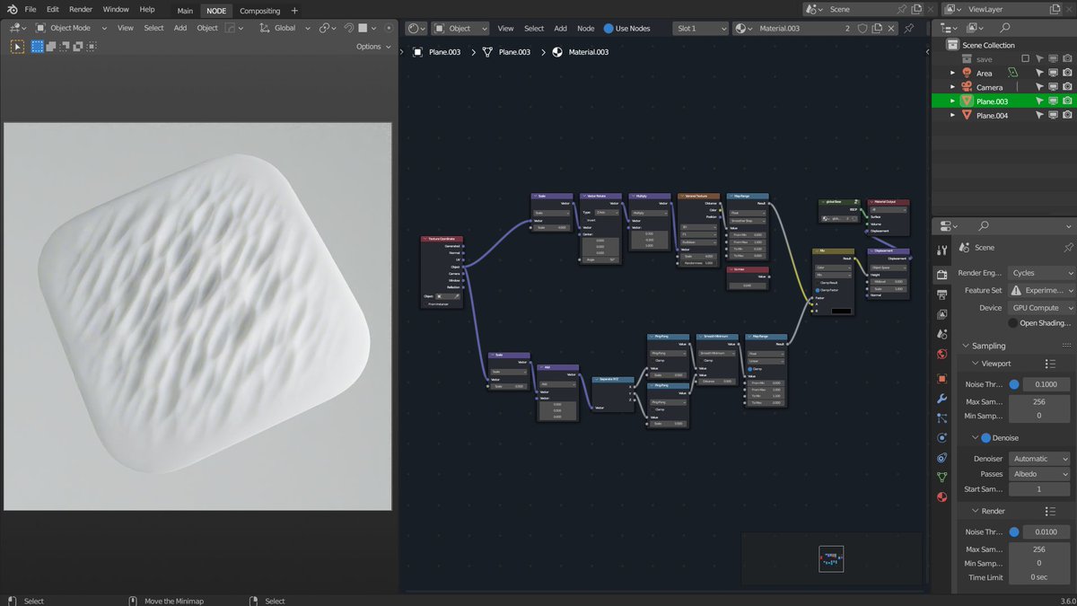Open the View Layer properties tab icon

coord(941,314)
